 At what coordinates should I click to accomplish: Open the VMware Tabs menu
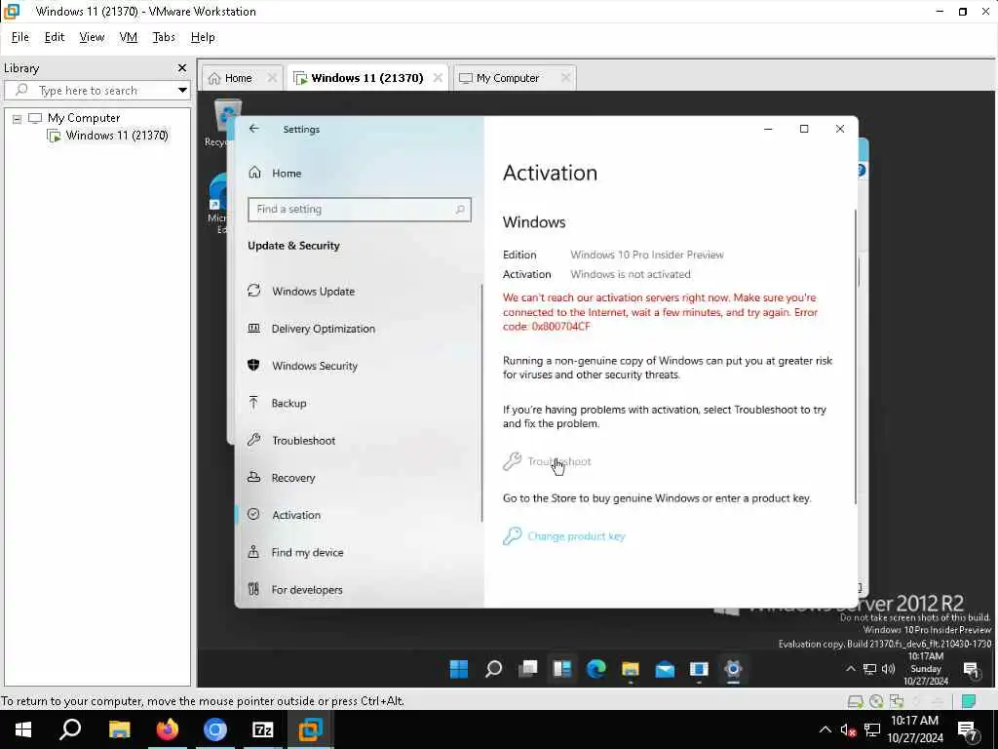pos(164,37)
